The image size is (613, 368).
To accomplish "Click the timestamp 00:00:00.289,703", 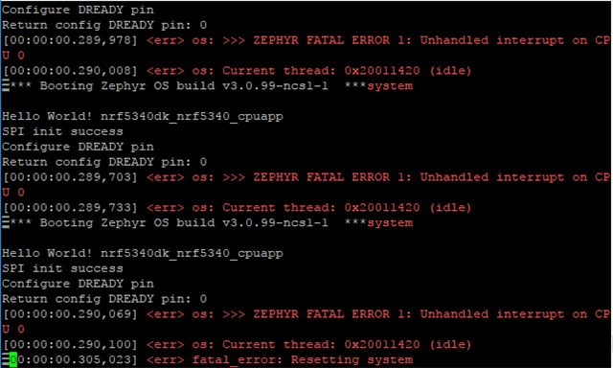I will tap(70, 177).
